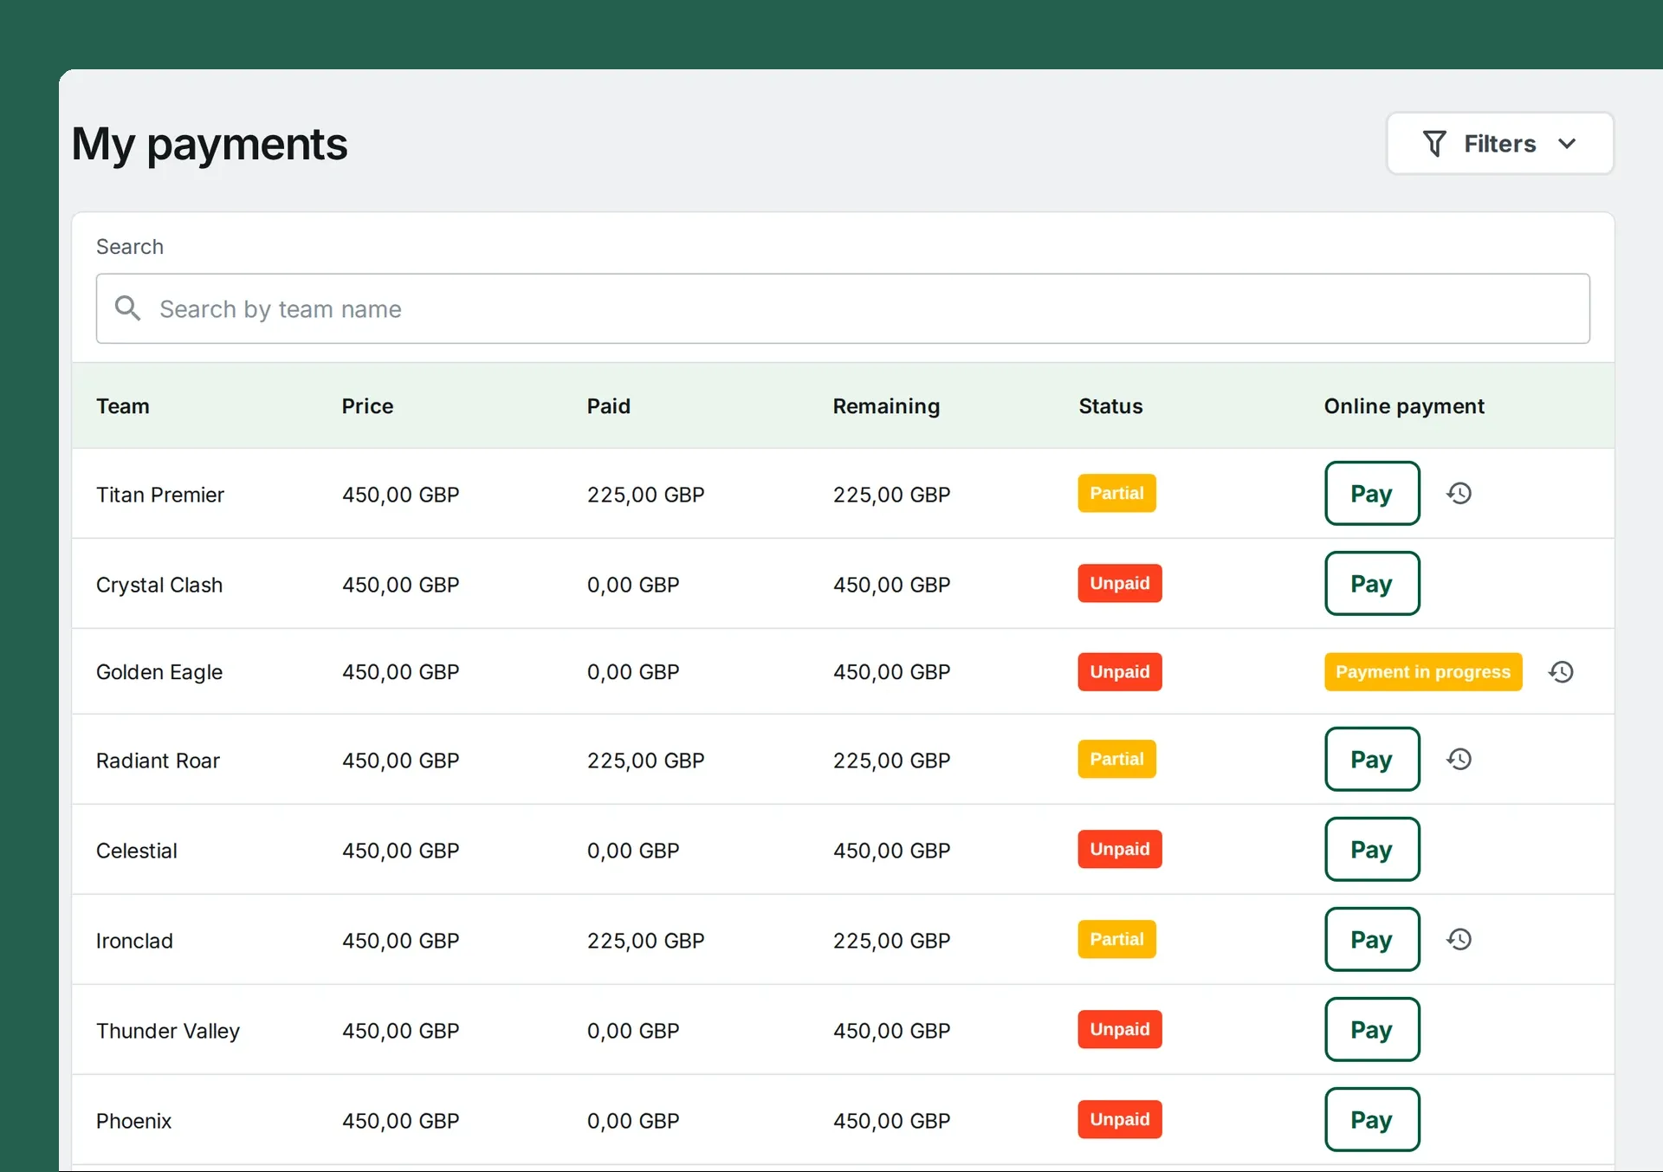Pay for Thunder Valley
1663x1172 pixels.
[x=1372, y=1030]
